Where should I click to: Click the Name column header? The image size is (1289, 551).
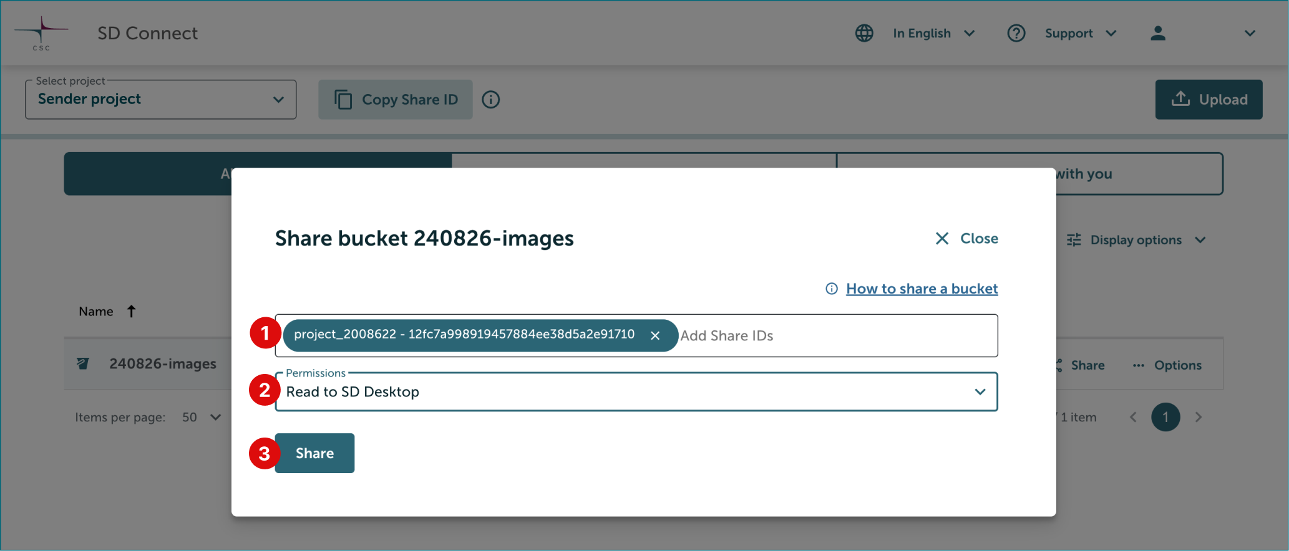click(96, 311)
